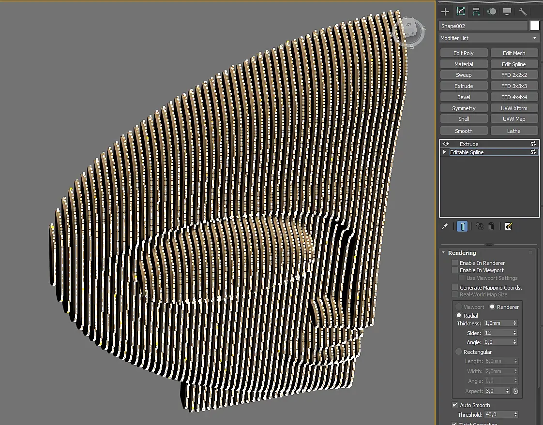
Task: Open the Motion panel icon
Action: click(x=492, y=12)
